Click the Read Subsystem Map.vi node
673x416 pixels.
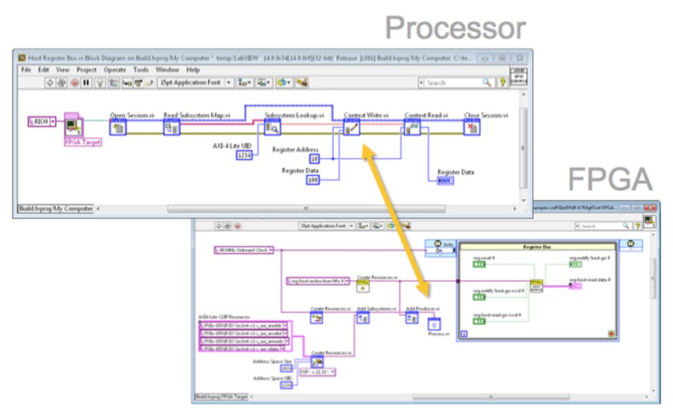(172, 129)
